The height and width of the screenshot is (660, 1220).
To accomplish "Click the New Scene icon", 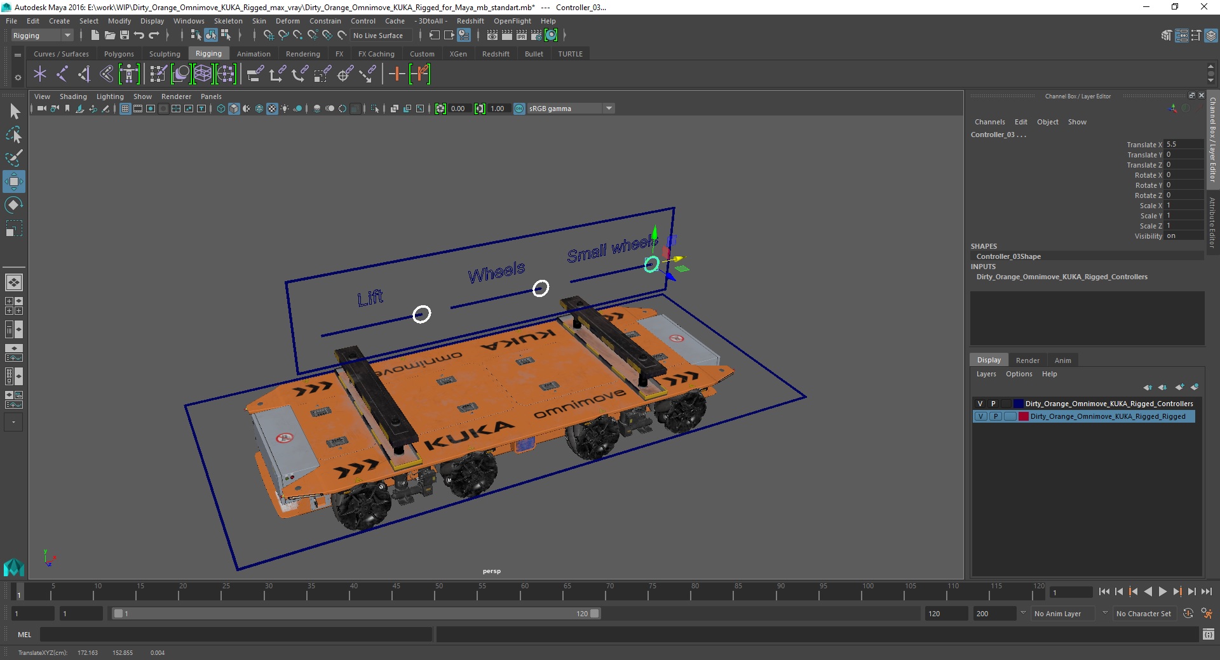I will point(95,36).
